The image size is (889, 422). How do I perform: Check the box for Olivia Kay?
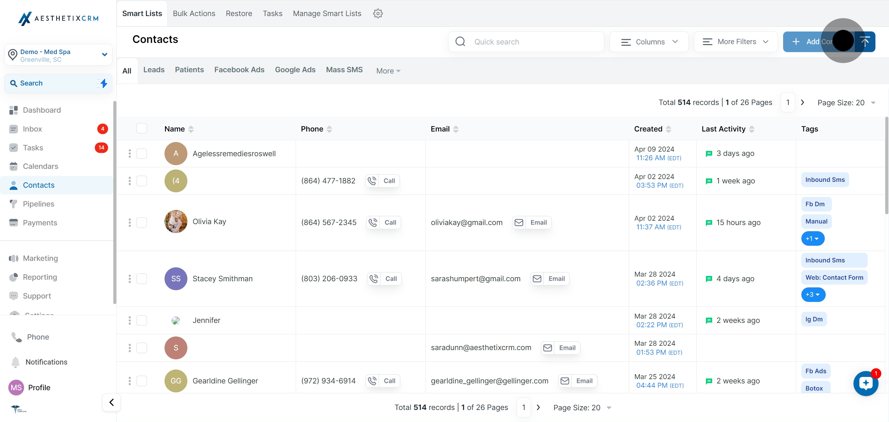(141, 223)
